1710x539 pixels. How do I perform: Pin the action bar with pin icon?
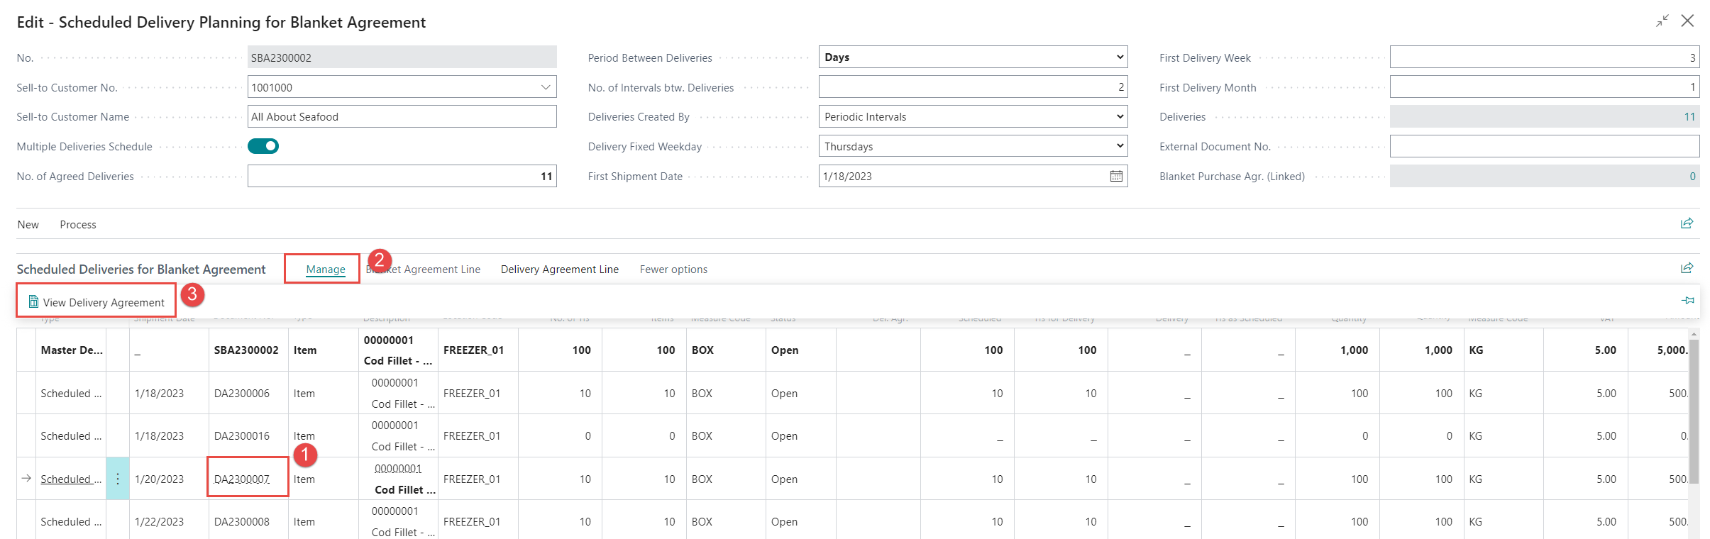1687,301
